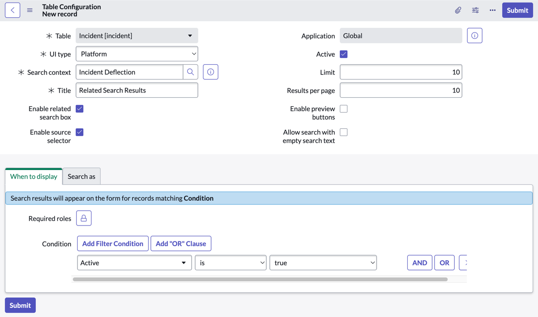Toggle the Active checkbox
Viewport: 538px width, 317px height.
(344, 54)
